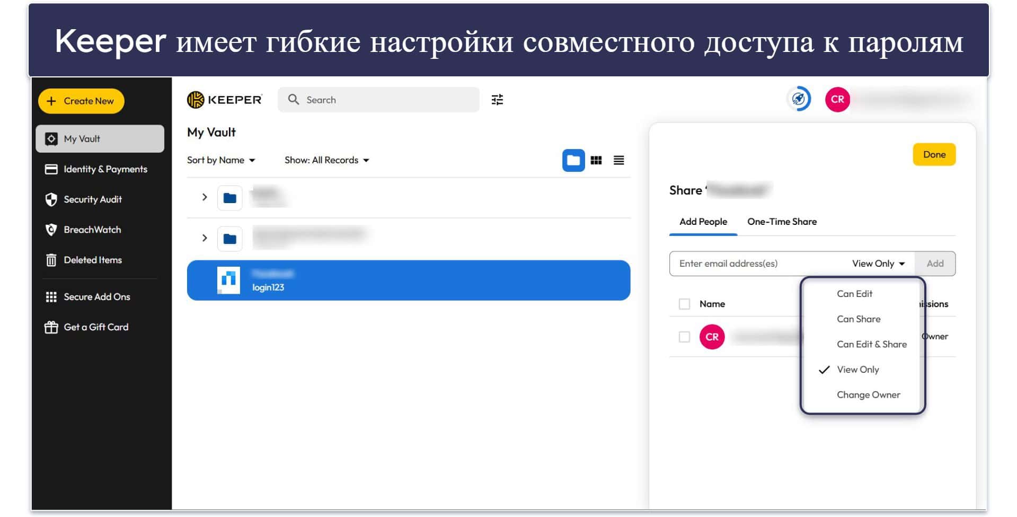Click the My Vault shield icon
This screenshot has height=517, width=1017.
point(51,139)
